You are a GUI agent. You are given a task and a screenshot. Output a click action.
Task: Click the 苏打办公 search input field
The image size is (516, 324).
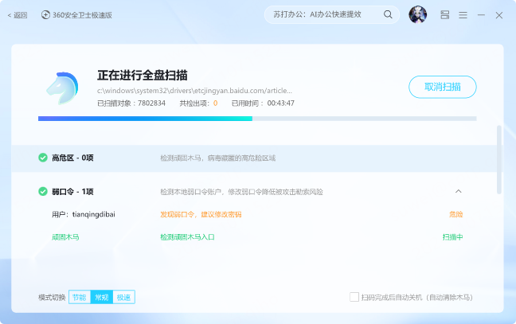(322, 14)
